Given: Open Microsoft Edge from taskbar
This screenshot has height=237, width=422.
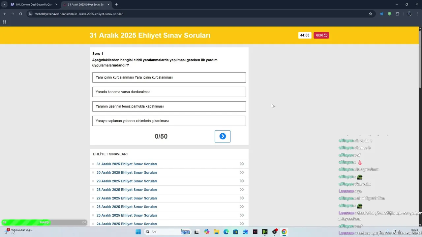Looking at the screenshot, I should point(226,232).
